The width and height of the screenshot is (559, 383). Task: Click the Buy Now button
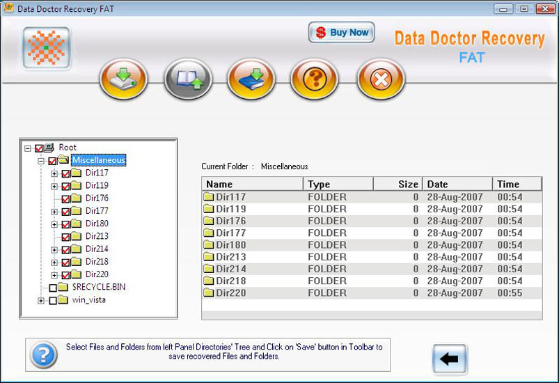[342, 33]
